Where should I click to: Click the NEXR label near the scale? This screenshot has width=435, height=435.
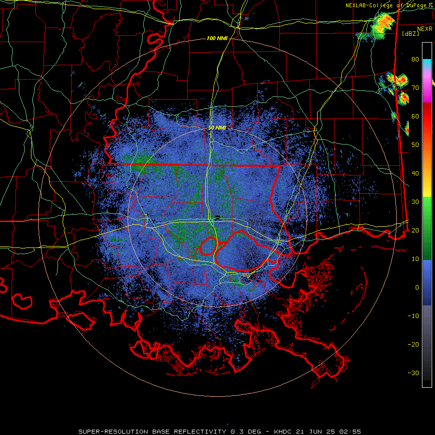coord(425,29)
